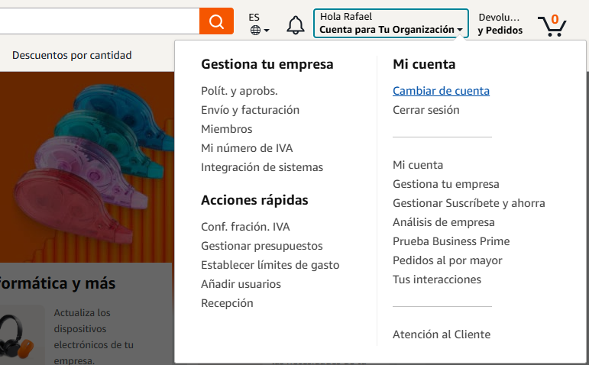
Task: Open the Cuenta para Tu Organización dropdown
Action: [x=391, y=23]
